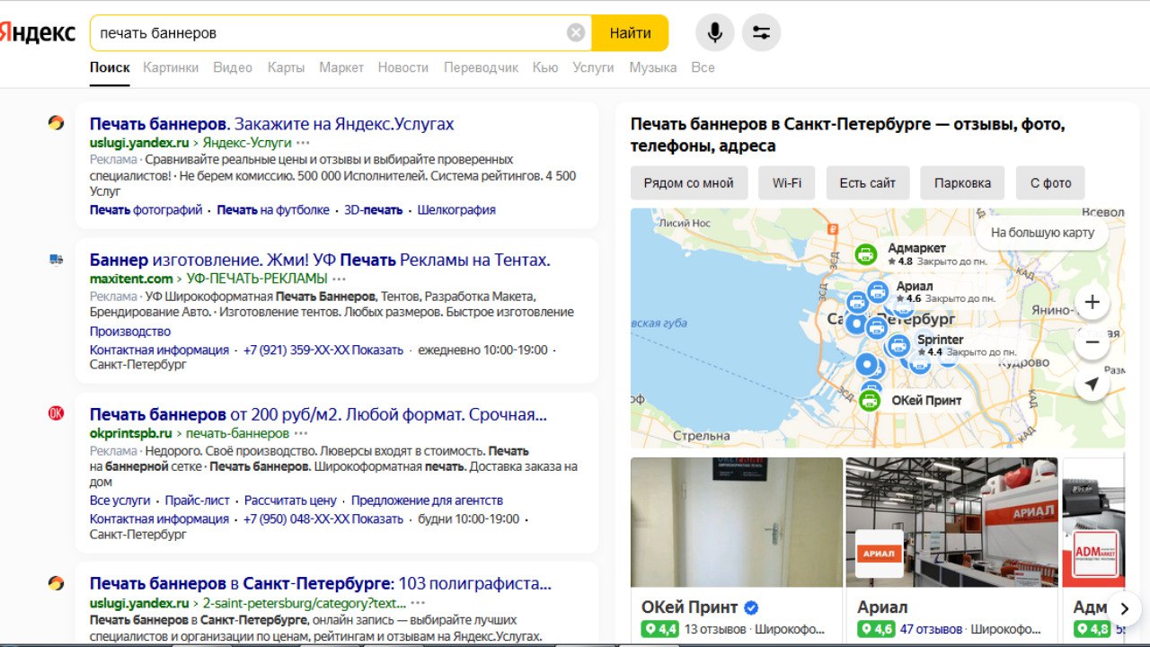
Task: Zoom out on the map
Action: pos(1092,342)
